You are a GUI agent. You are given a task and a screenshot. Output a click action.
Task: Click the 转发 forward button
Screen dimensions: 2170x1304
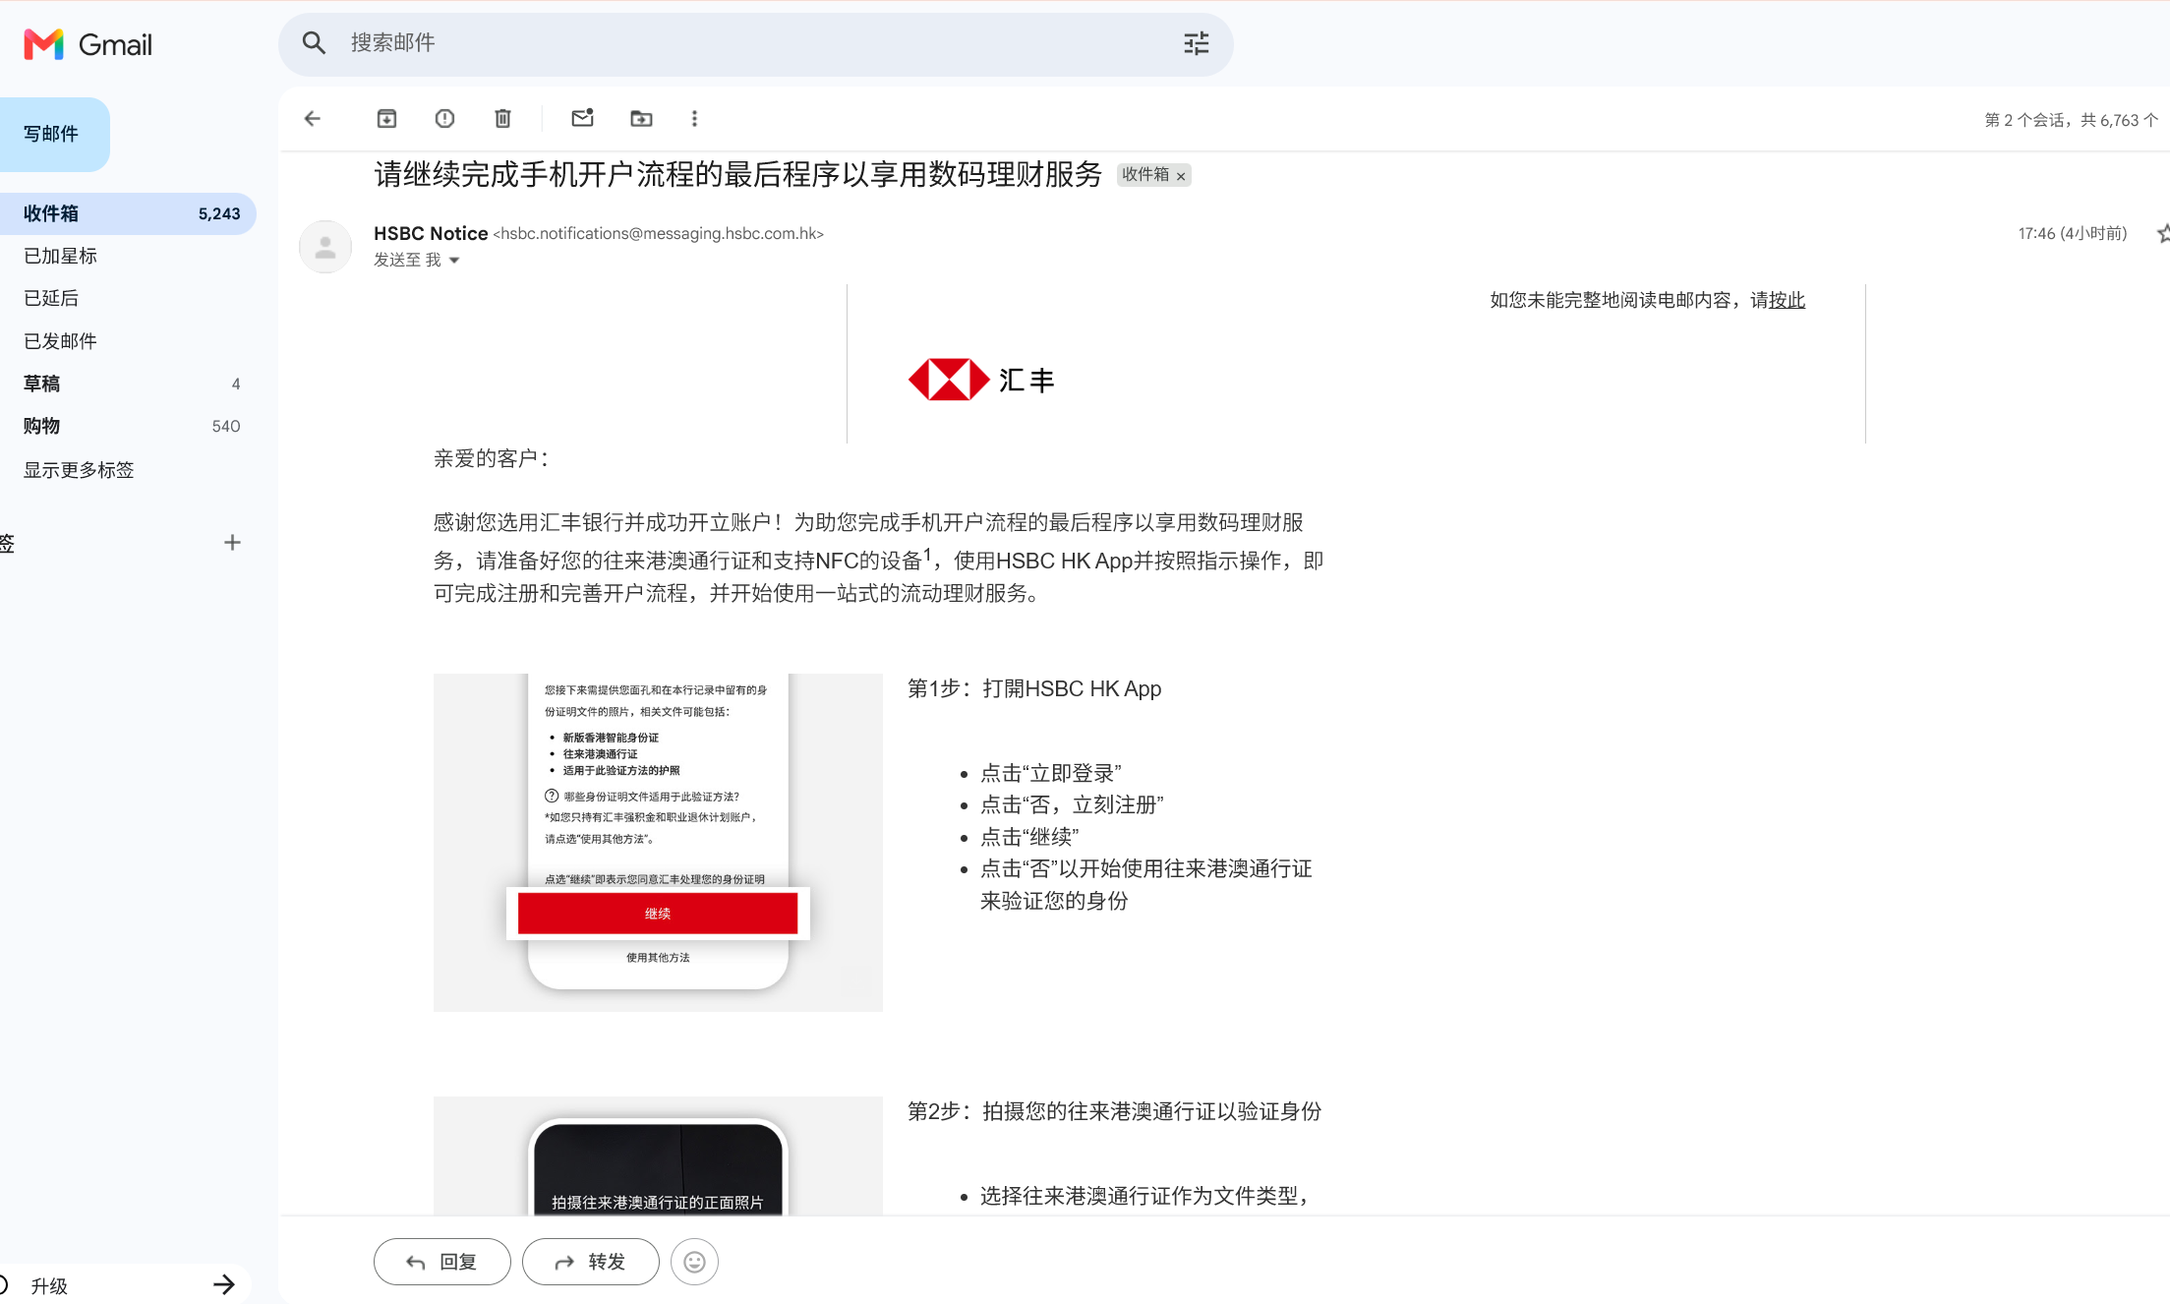pos(591,1262)
